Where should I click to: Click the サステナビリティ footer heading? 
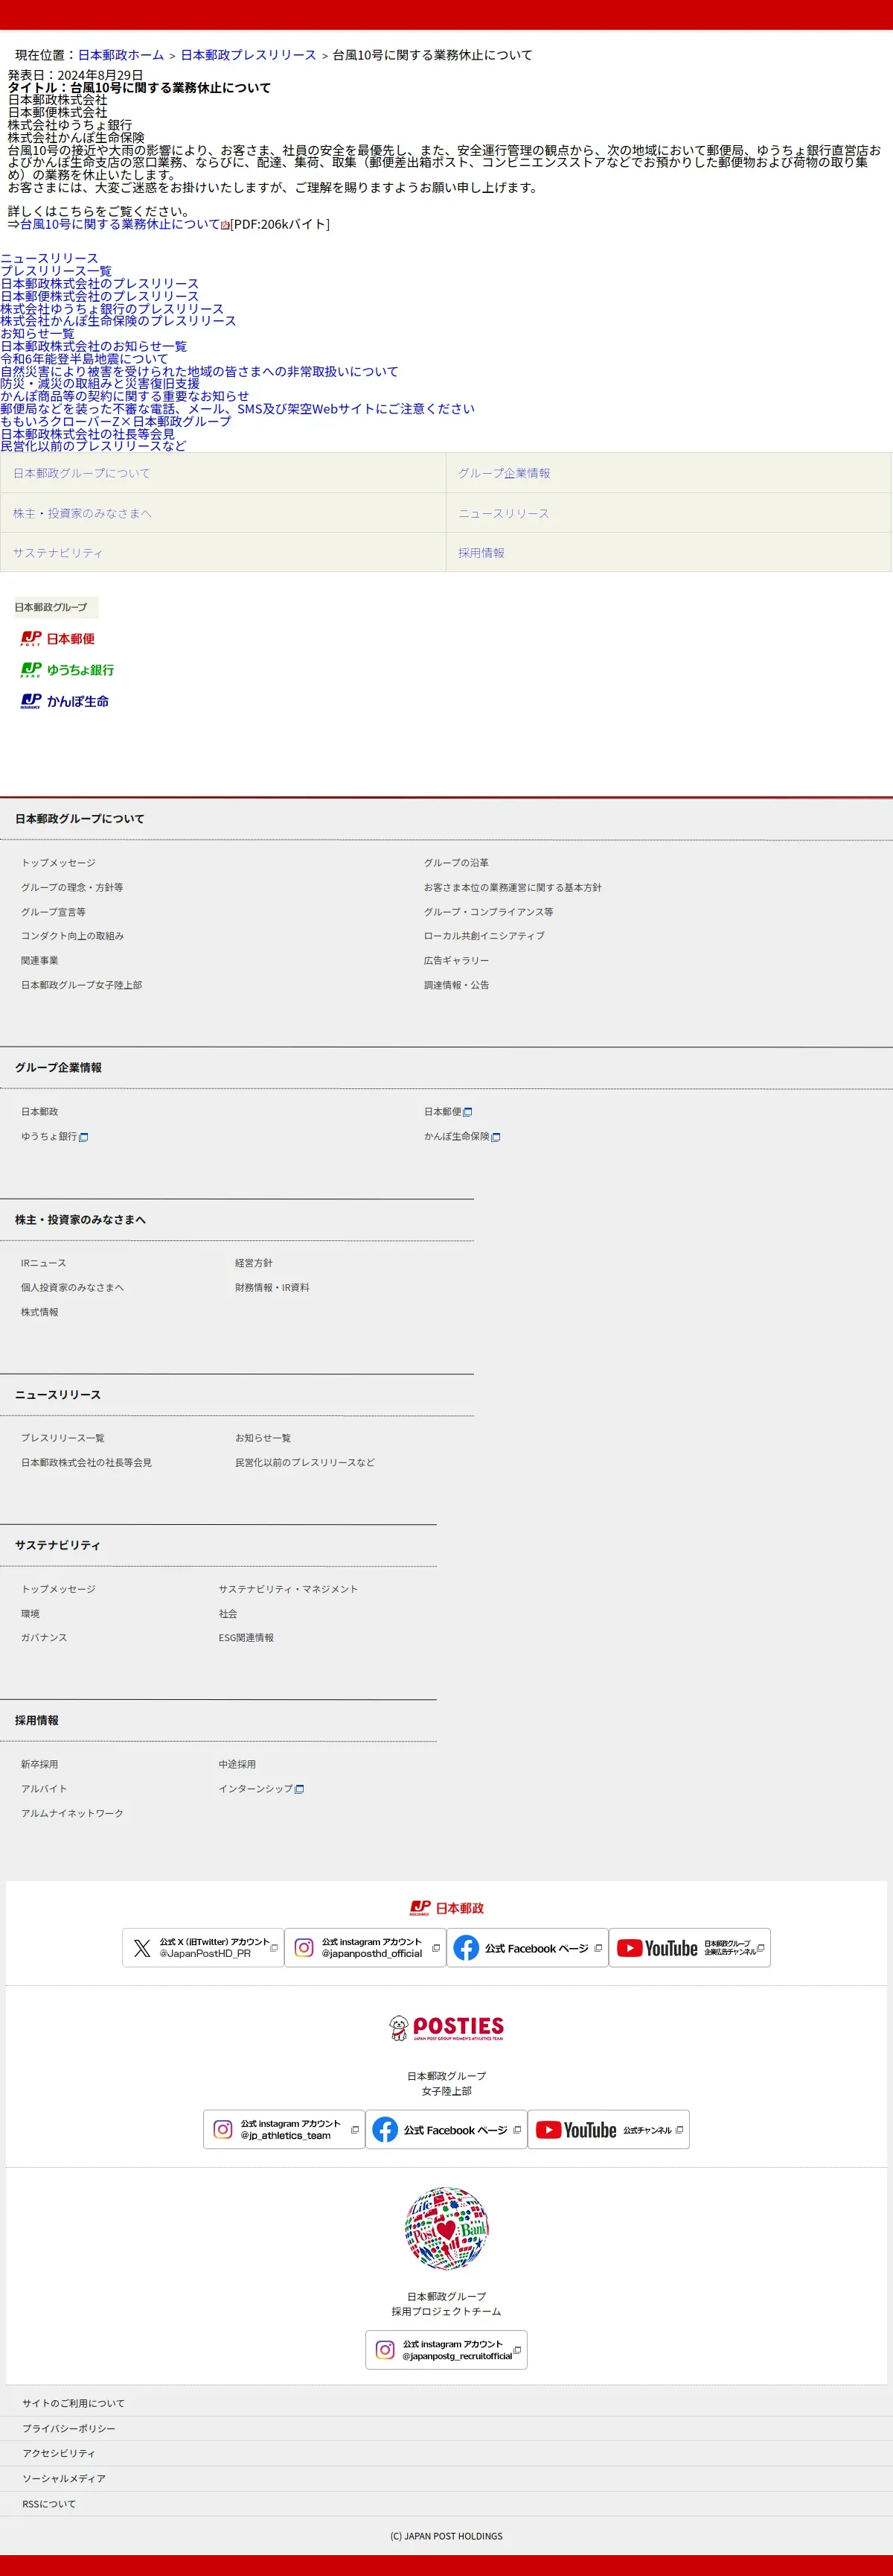click(x=58, y=1545)
